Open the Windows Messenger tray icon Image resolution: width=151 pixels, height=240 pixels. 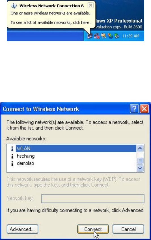[110, 36]
